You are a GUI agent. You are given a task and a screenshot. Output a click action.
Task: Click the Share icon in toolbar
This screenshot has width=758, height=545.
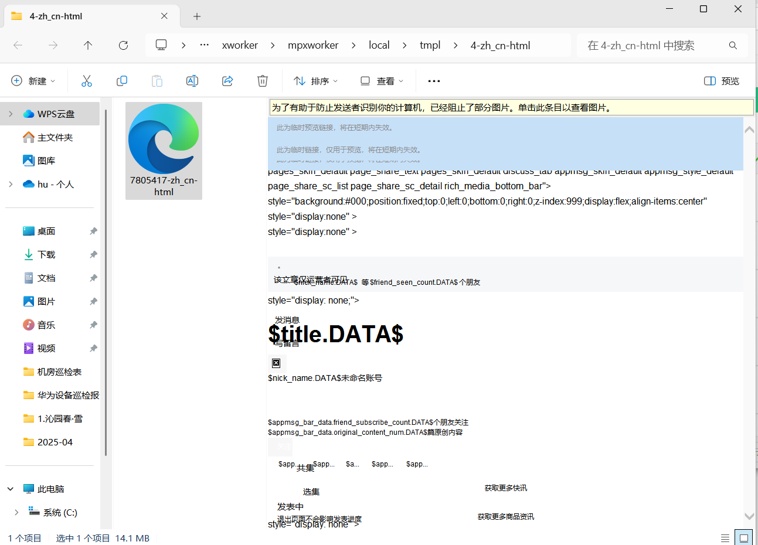click(x=227, y=81)
